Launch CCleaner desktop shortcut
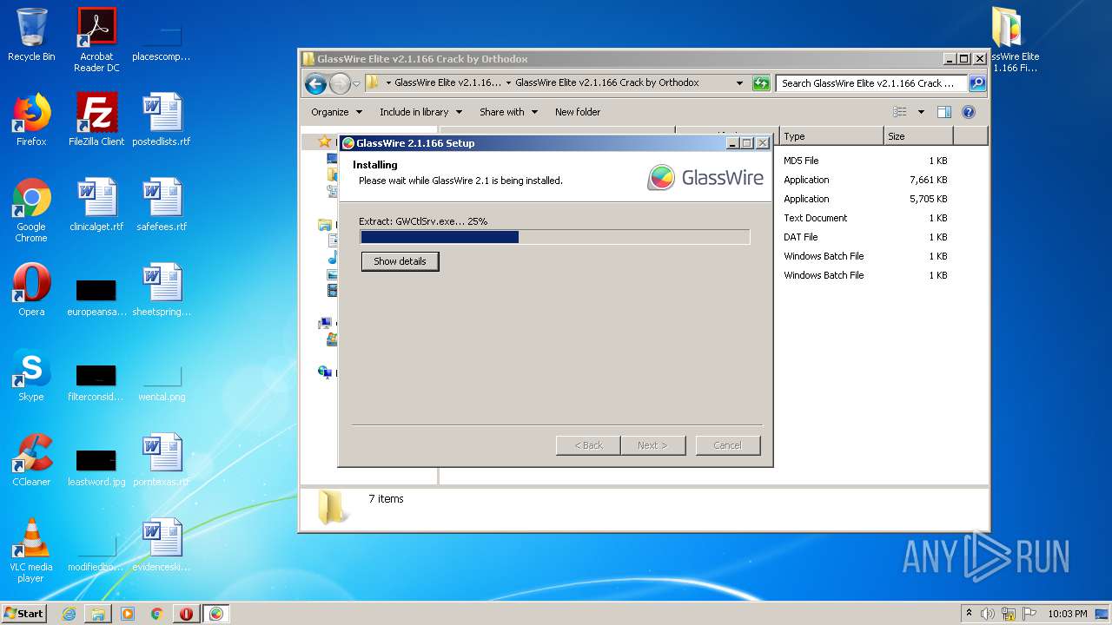This screenshot has width=1112, height=625. (x=31, y=460)
